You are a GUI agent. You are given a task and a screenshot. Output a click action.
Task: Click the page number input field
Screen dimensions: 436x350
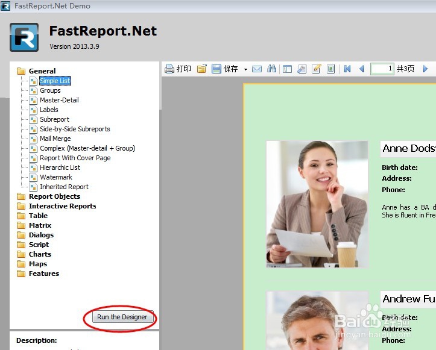(382, 69)
